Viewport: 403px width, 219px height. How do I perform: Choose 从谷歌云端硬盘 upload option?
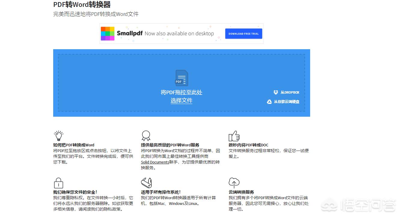283,102
